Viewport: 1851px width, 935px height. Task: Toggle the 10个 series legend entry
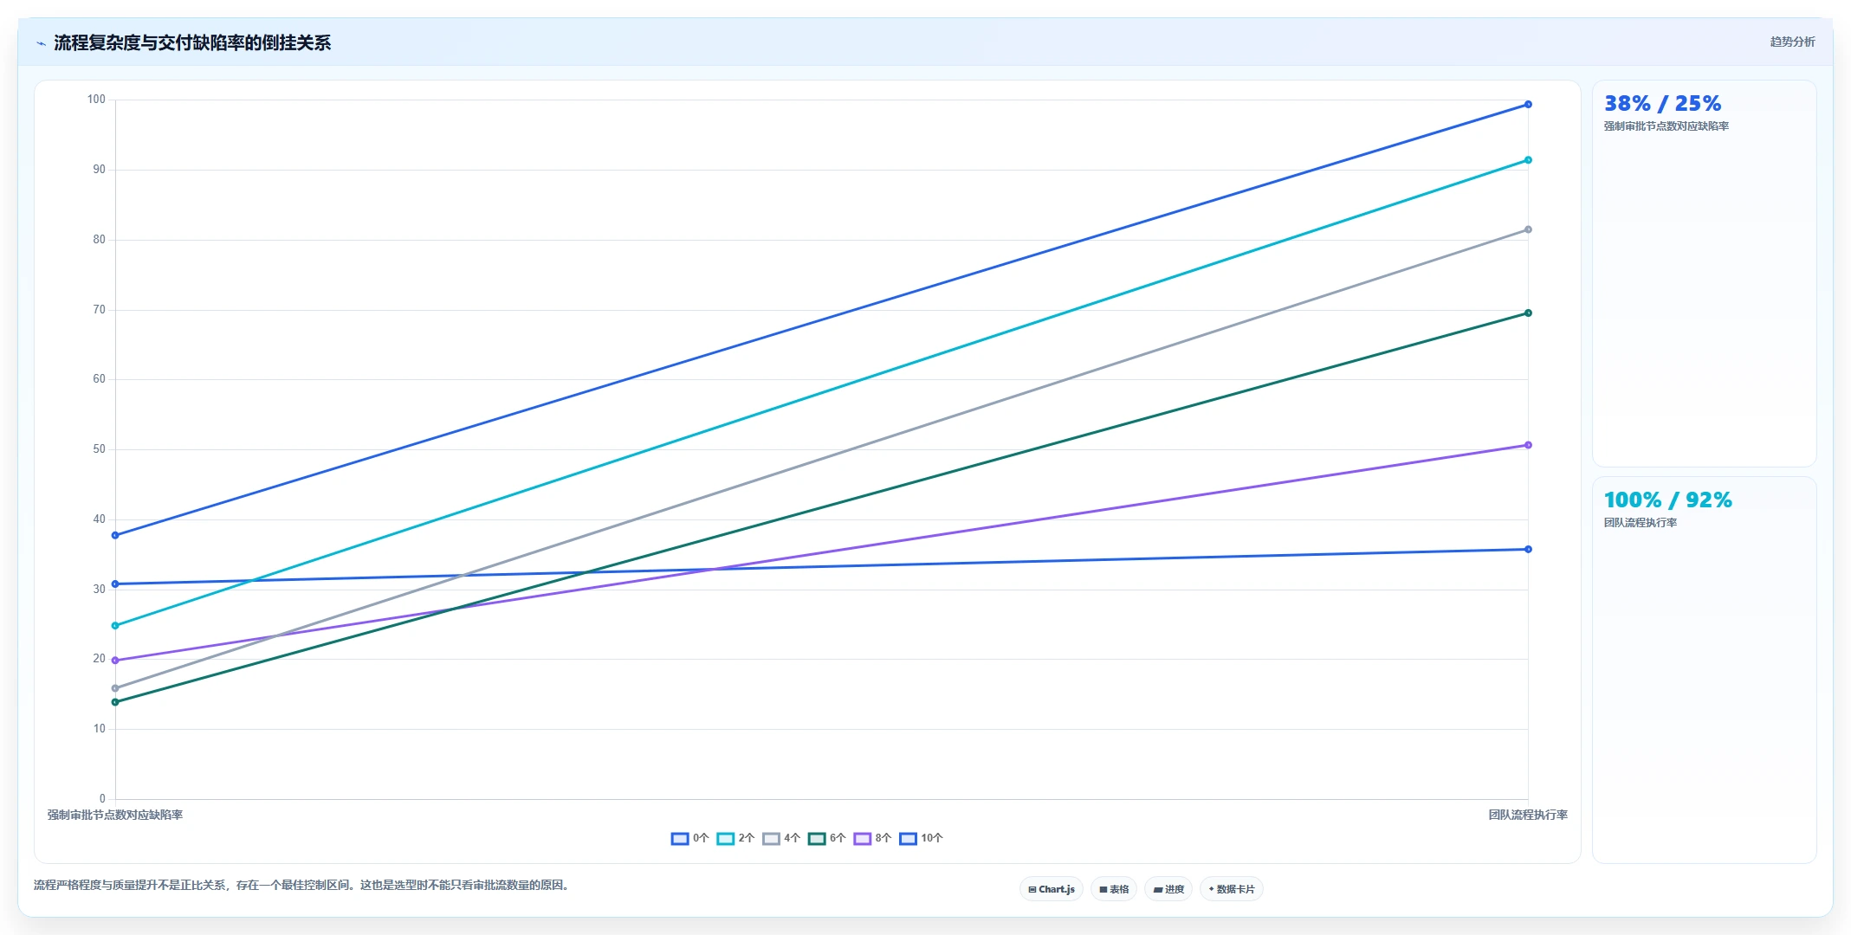click(921, 838)
